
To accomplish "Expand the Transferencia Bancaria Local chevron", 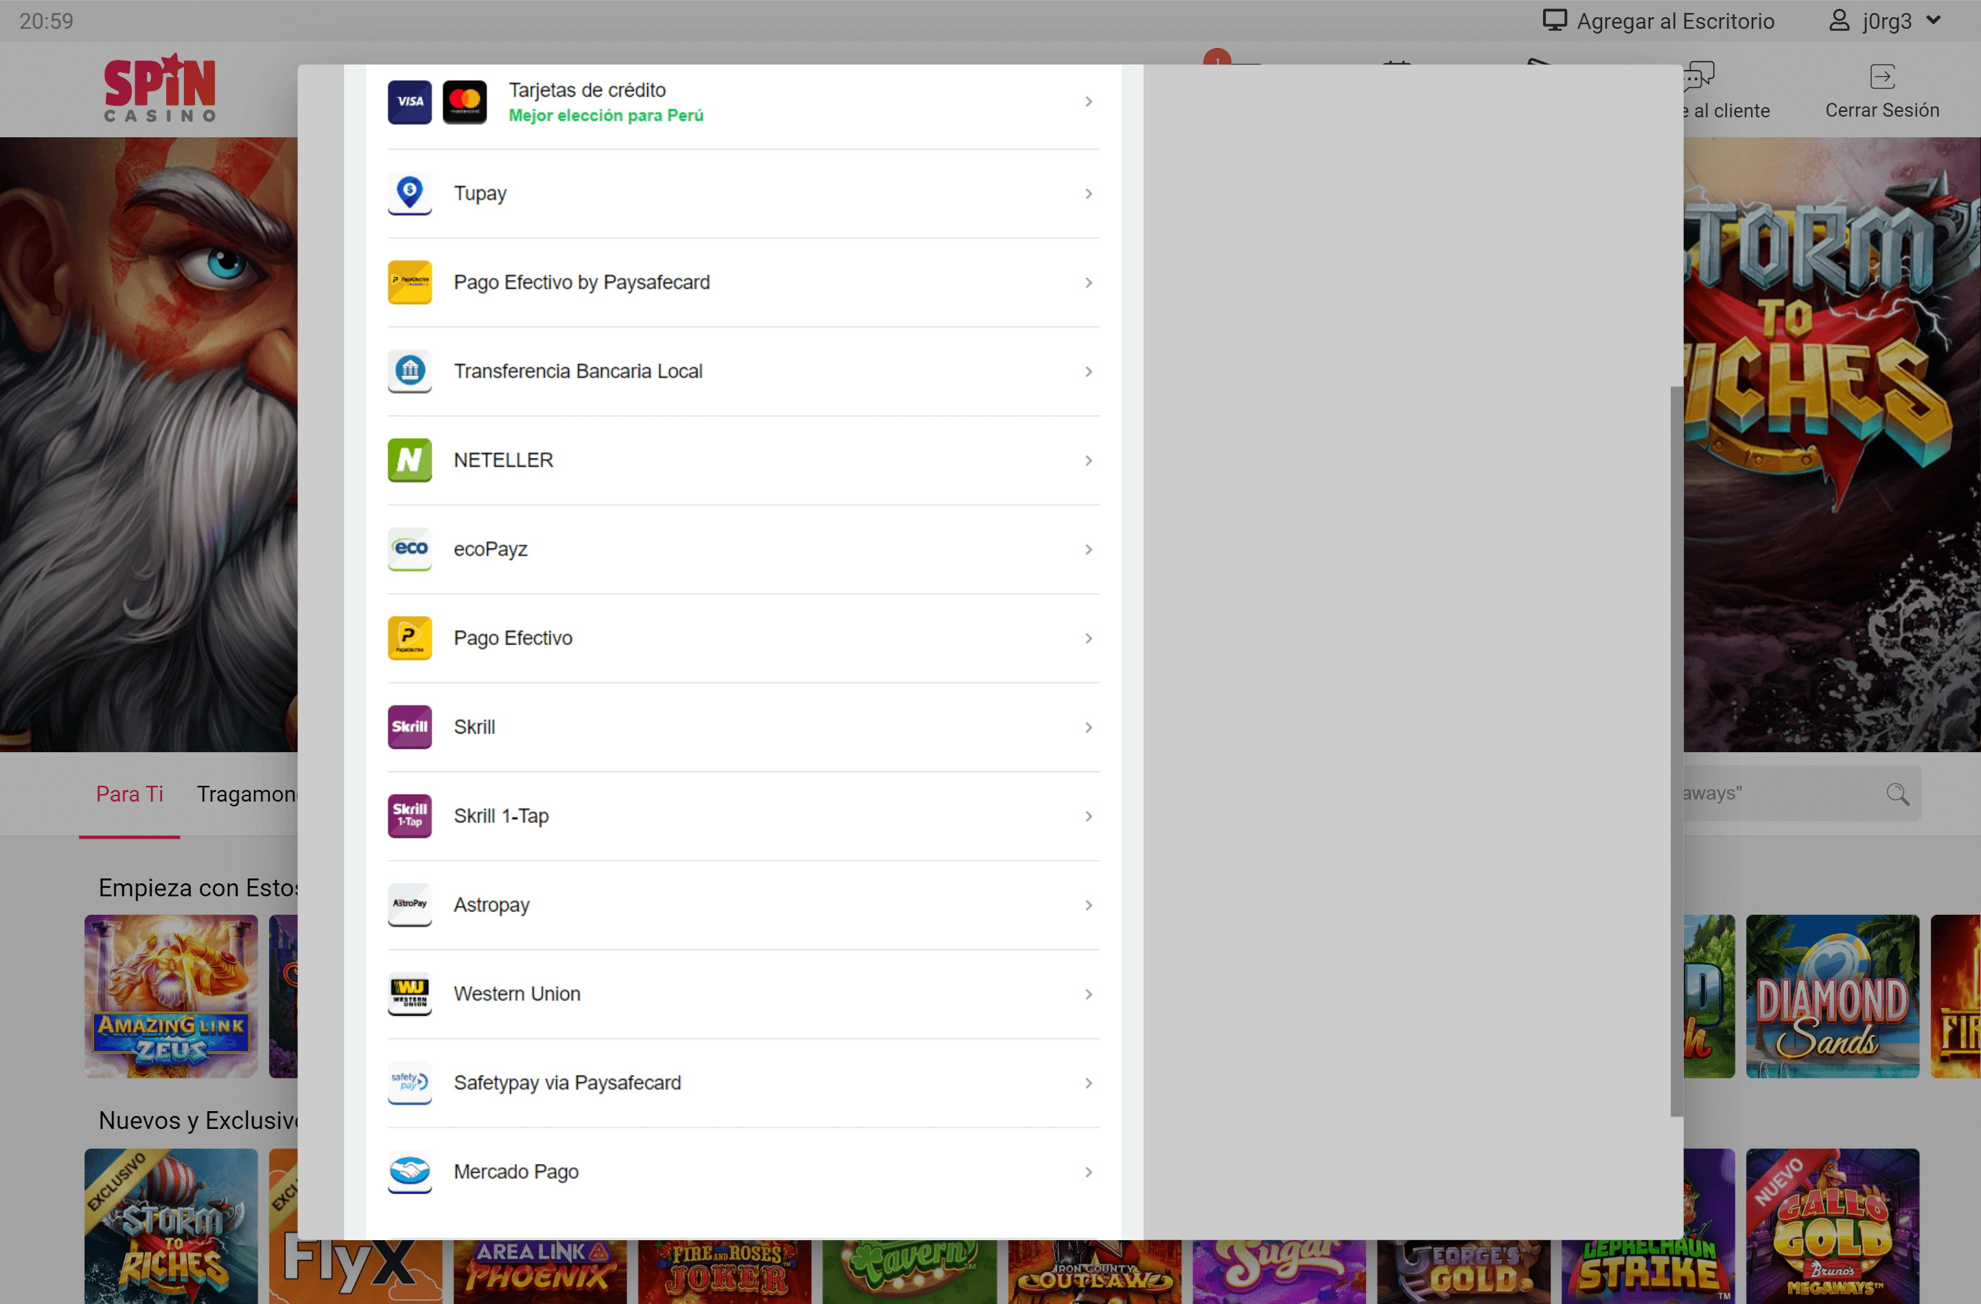I will click(1088, 372).
